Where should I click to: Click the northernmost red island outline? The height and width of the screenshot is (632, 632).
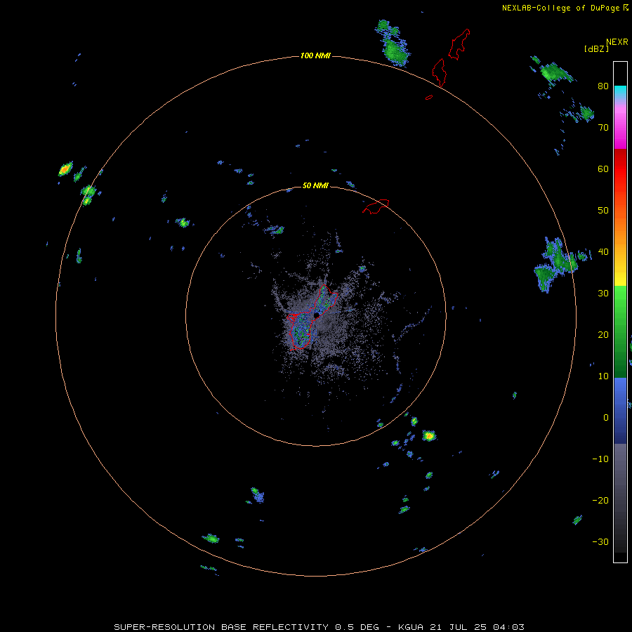459,44
